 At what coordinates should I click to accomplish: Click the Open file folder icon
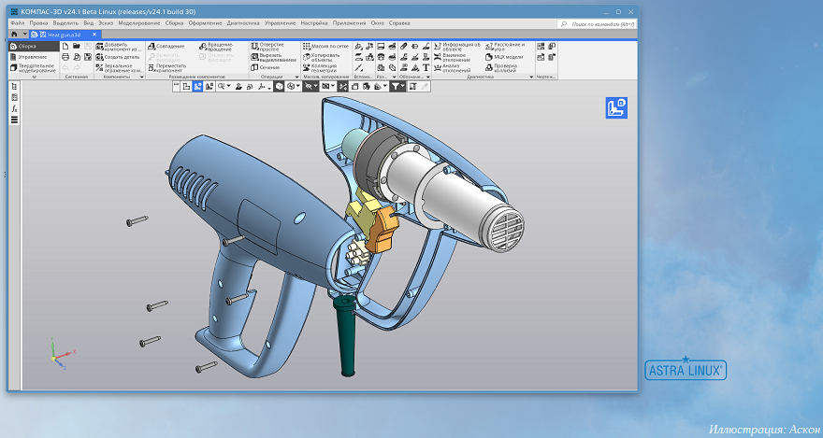tap(76, 46)
